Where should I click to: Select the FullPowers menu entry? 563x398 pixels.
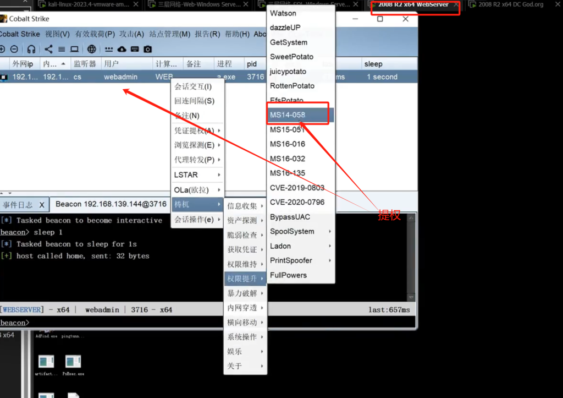pyautogui.click(x=300, y=275)
